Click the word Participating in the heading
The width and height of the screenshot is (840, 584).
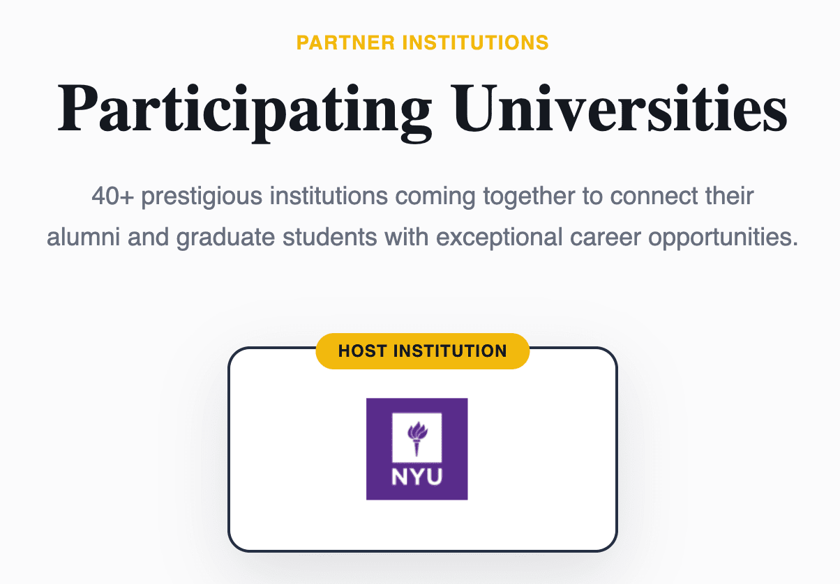[x=244, y=108]
